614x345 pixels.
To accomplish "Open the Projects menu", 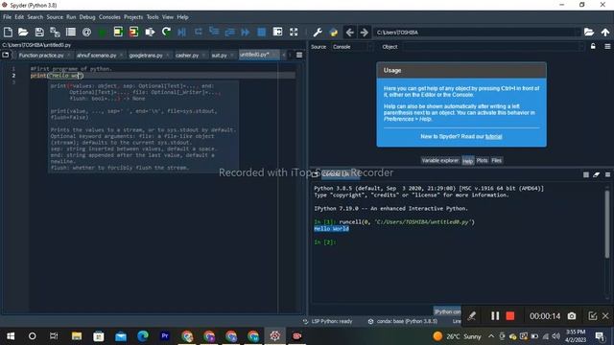I will point(133,17).
